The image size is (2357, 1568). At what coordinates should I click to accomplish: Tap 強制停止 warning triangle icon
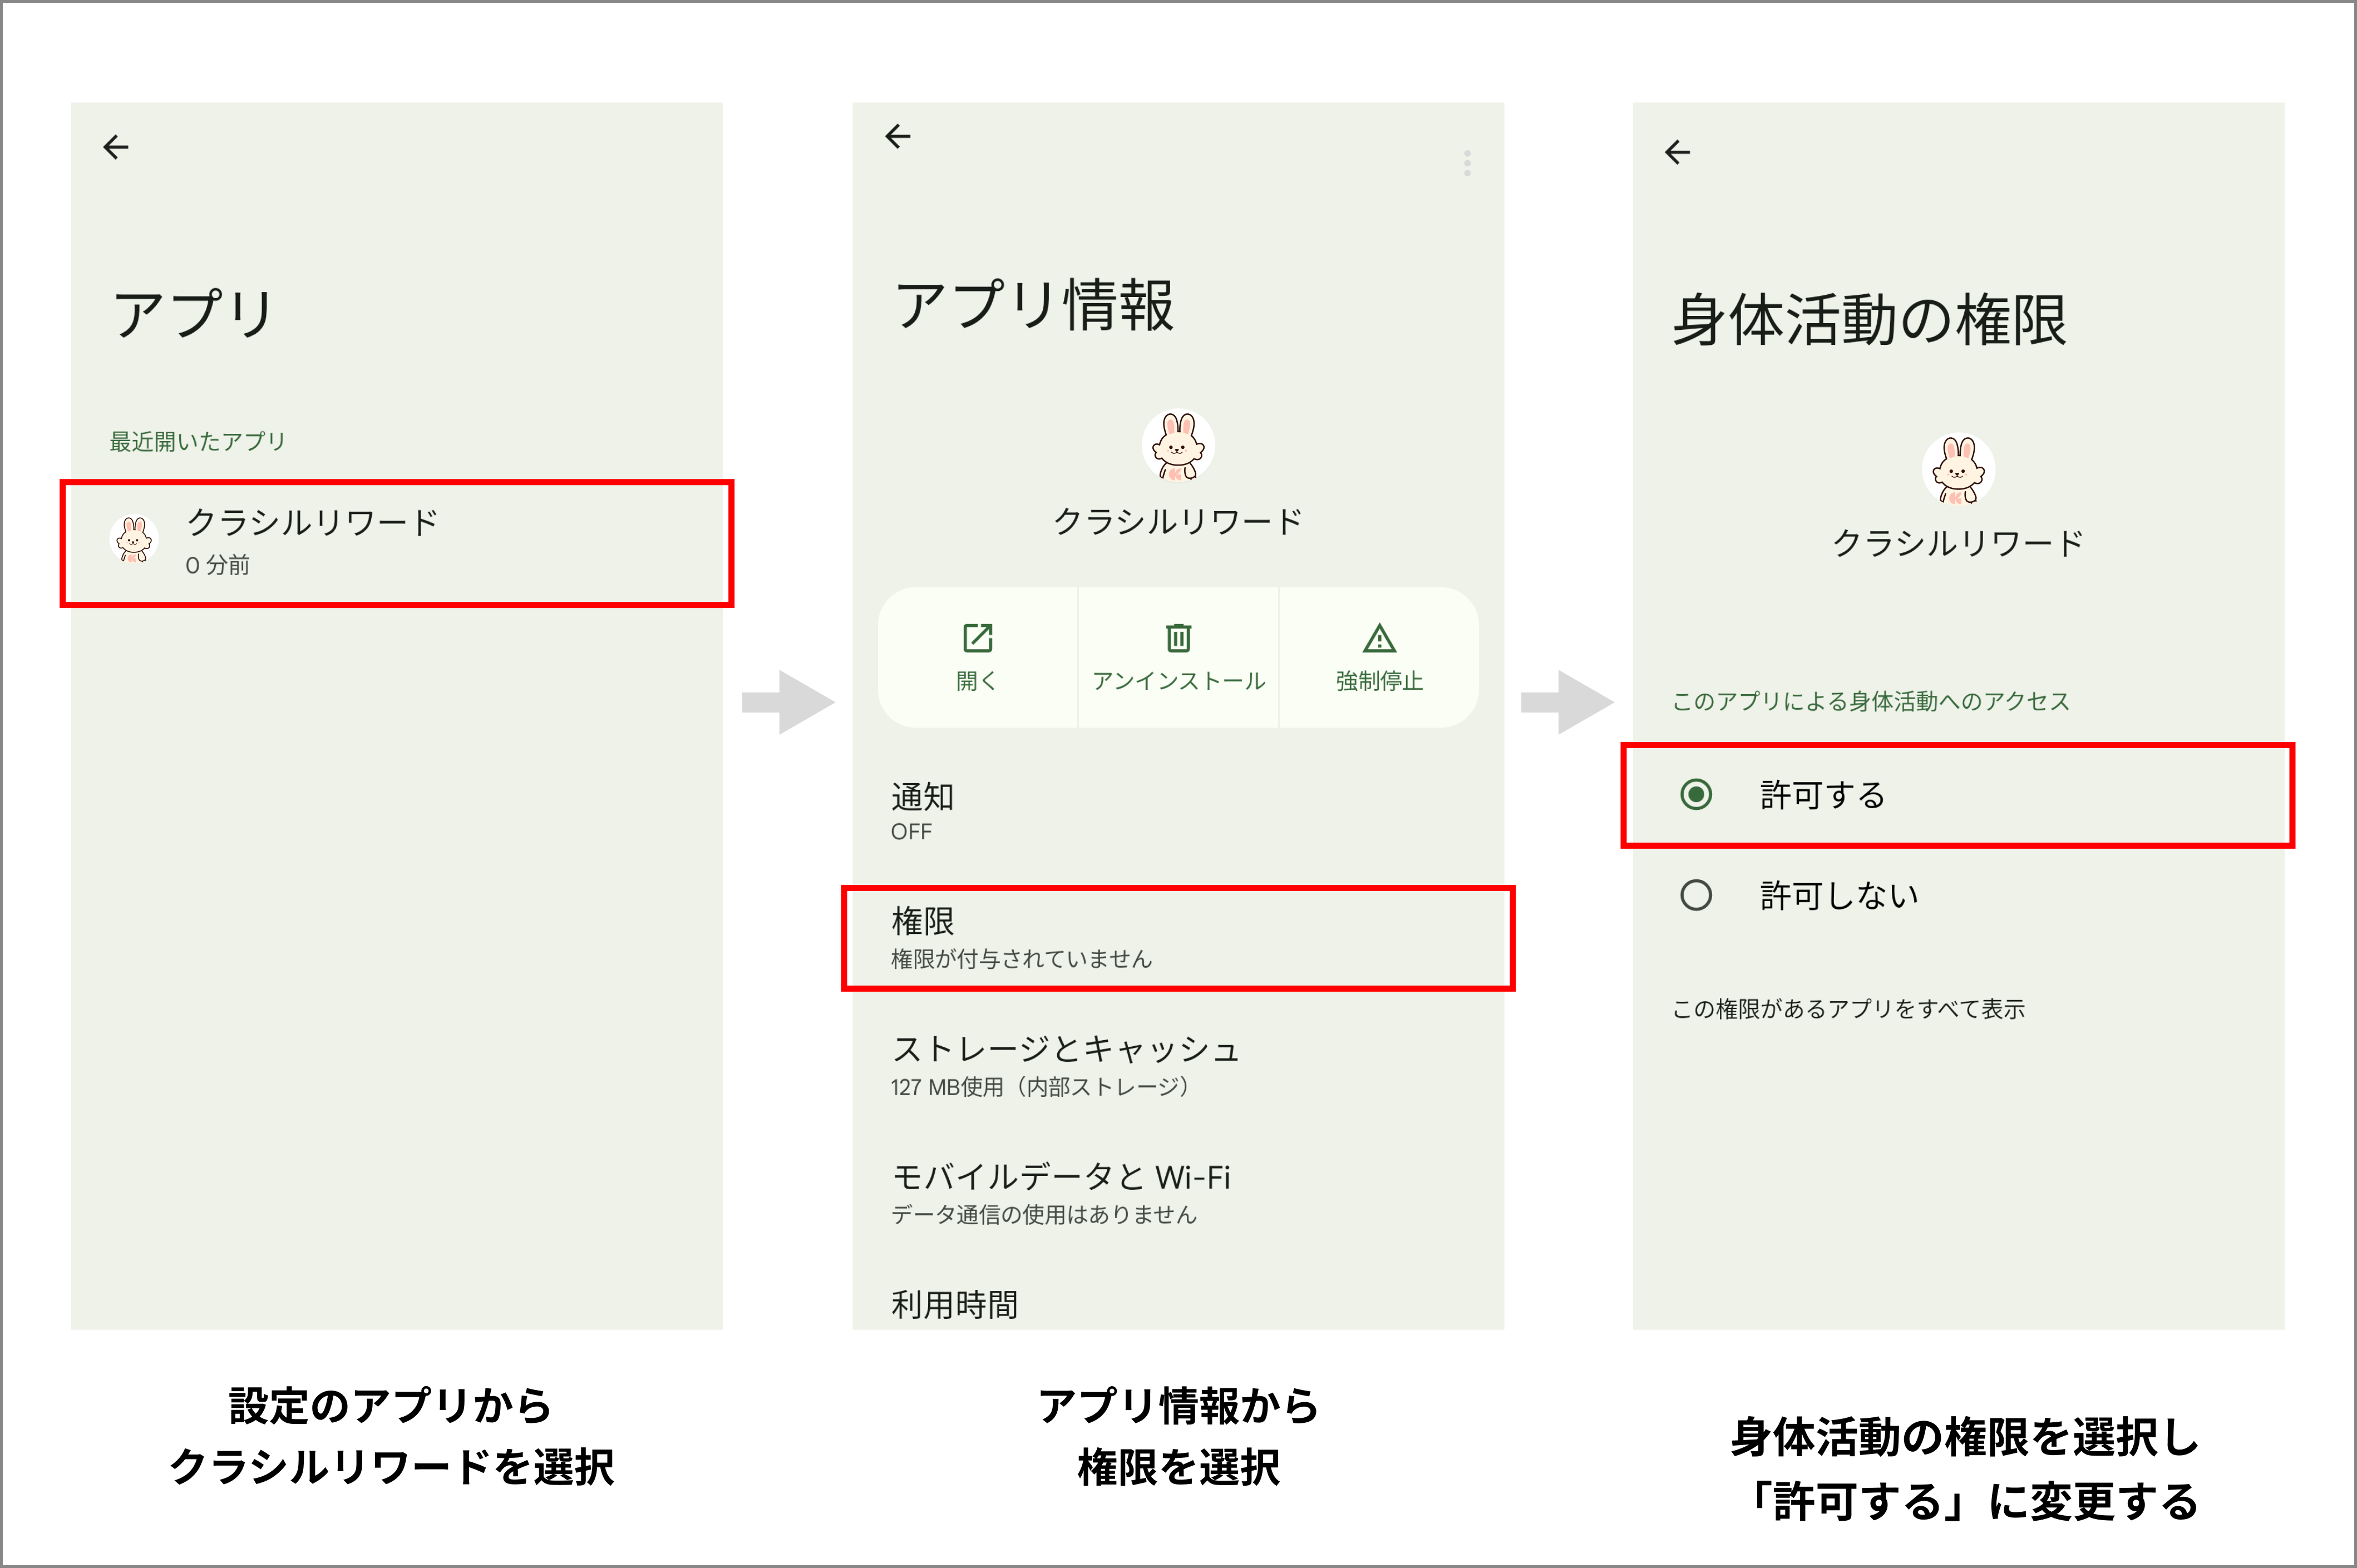click(1379, 638)
